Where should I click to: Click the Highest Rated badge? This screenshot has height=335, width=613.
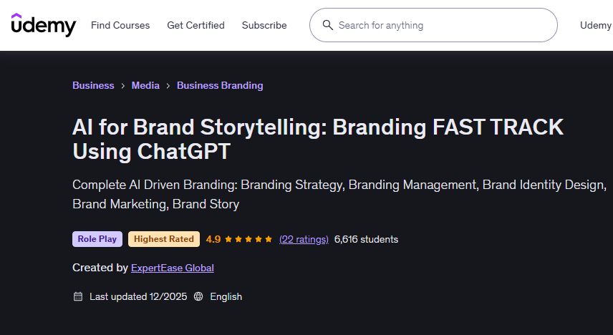(x=164, y=239)
